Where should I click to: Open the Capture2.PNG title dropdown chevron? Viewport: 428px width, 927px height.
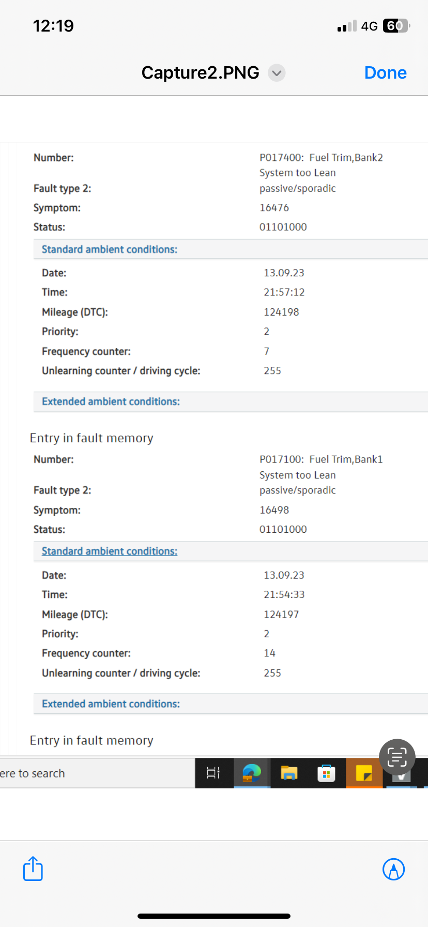277,73
